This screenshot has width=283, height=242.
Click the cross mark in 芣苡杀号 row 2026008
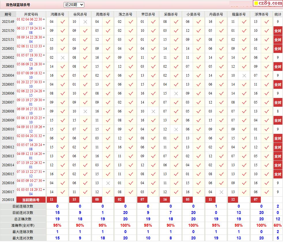(153, 111)
